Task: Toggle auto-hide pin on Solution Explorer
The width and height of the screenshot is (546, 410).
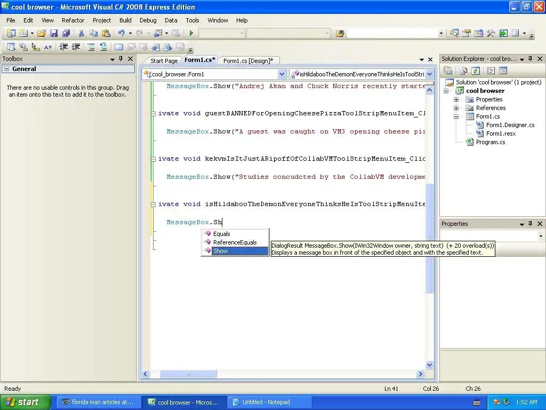Action: pos(531,59)
